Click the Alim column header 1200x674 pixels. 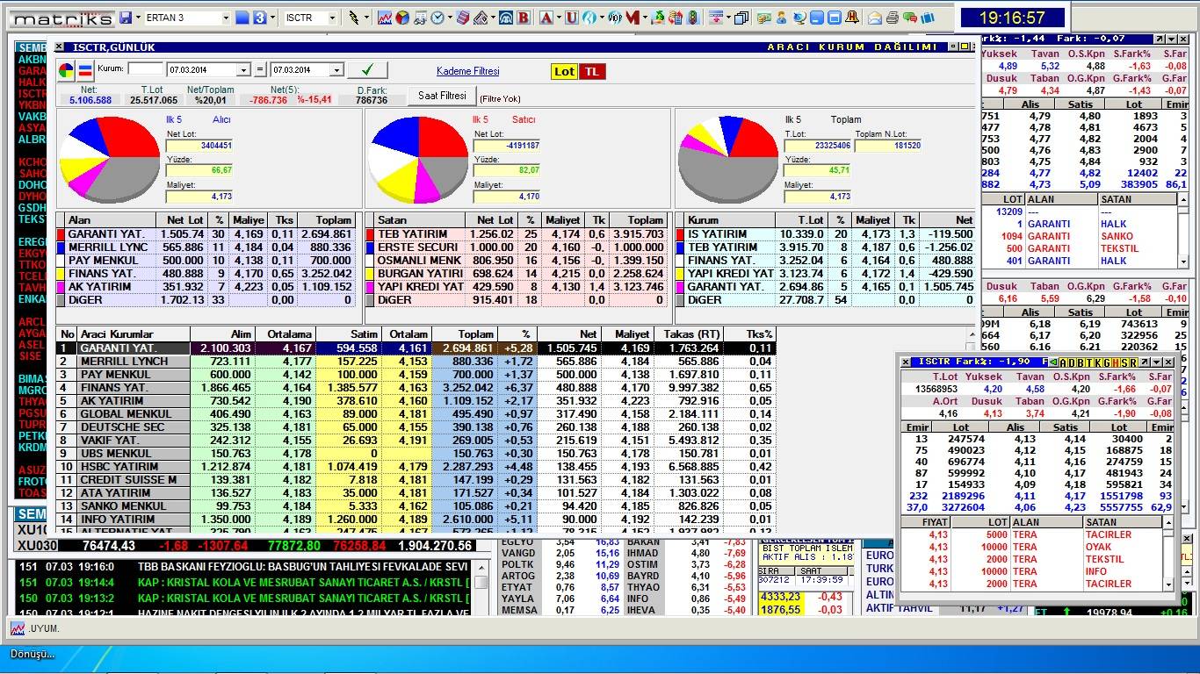240,334
